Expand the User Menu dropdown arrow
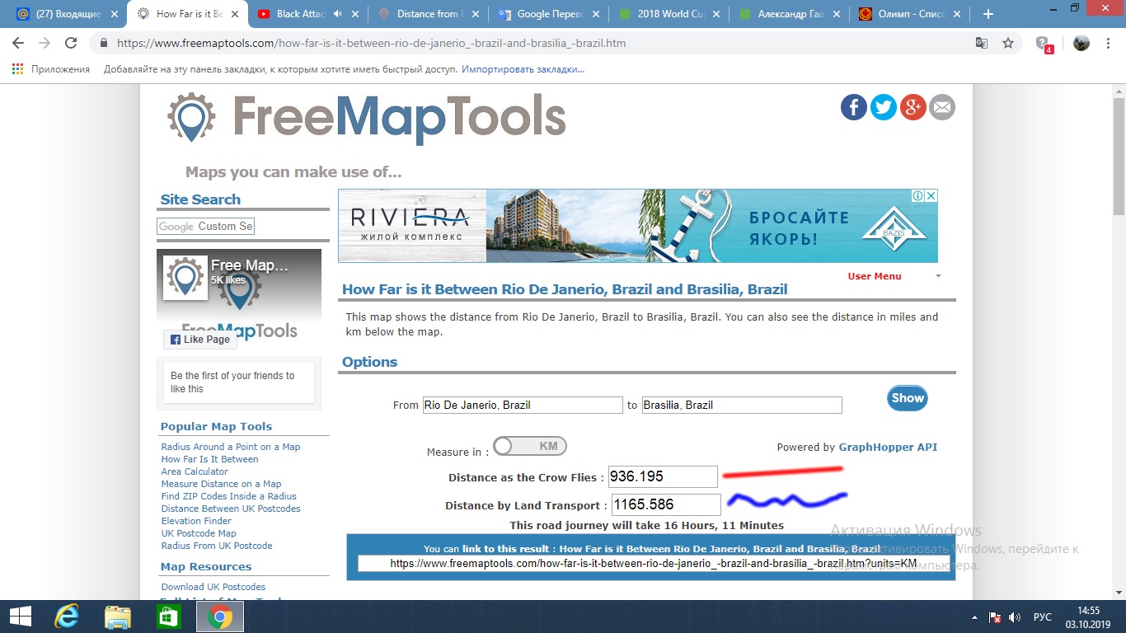 [938, 276]
